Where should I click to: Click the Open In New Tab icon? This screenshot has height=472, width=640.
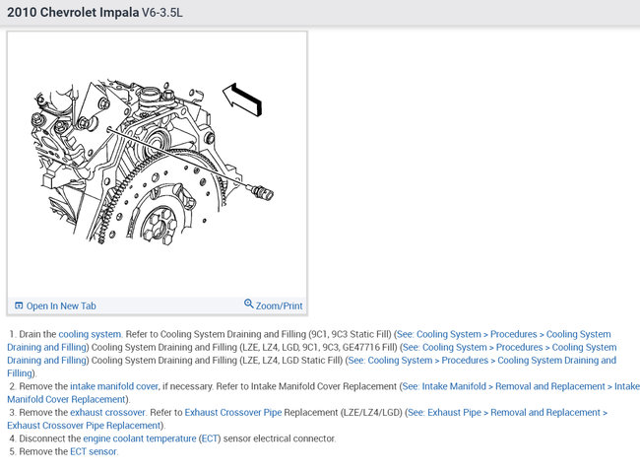19,305
